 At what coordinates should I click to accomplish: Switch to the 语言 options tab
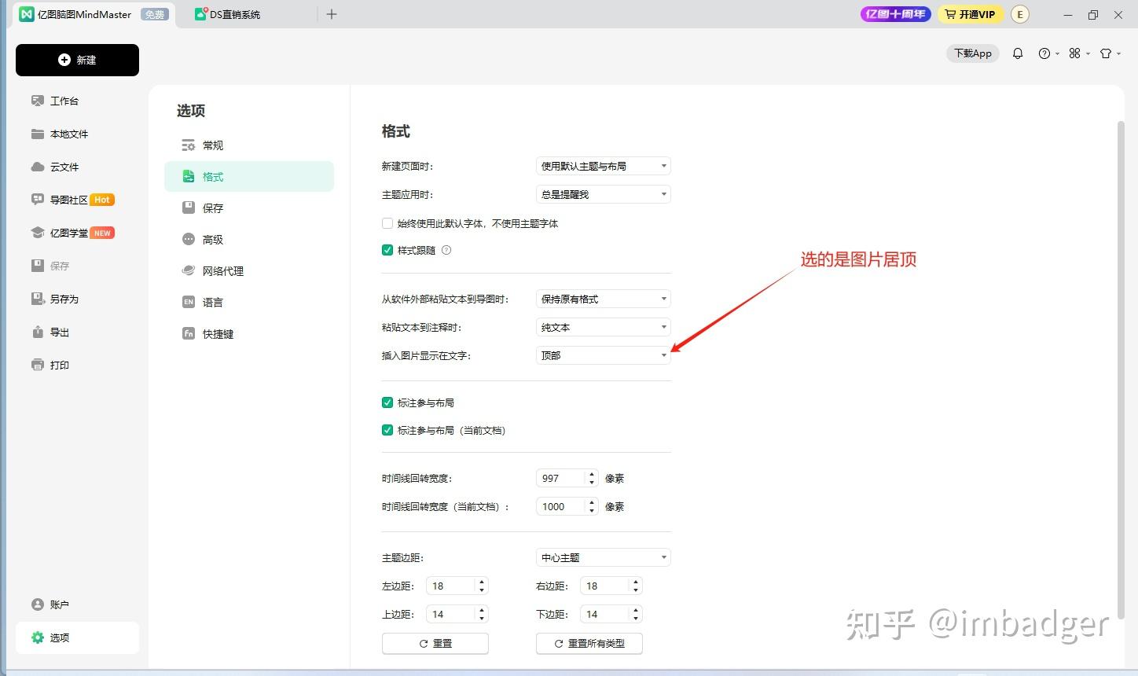(x=249, y=303)
